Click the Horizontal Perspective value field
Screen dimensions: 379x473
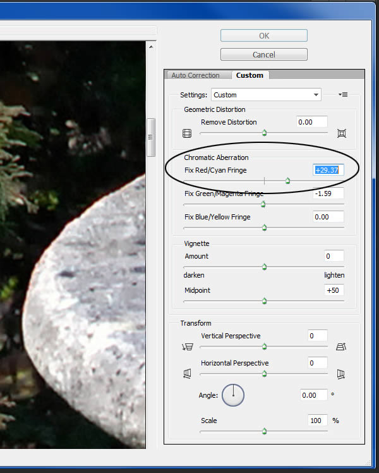318,362
